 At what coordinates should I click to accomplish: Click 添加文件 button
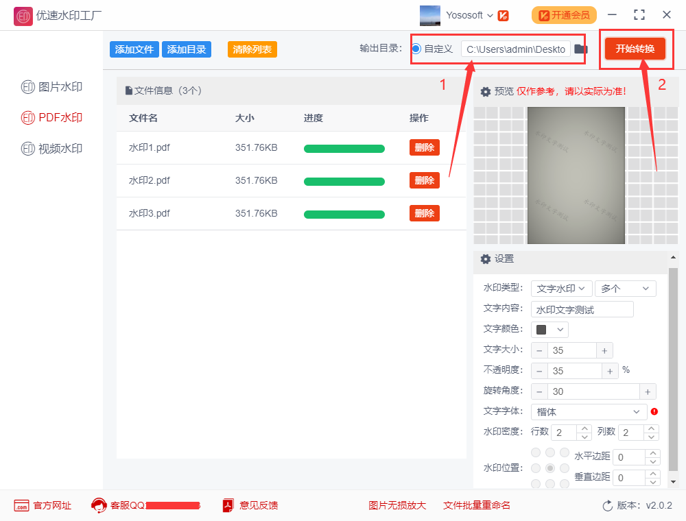[134, 49]
